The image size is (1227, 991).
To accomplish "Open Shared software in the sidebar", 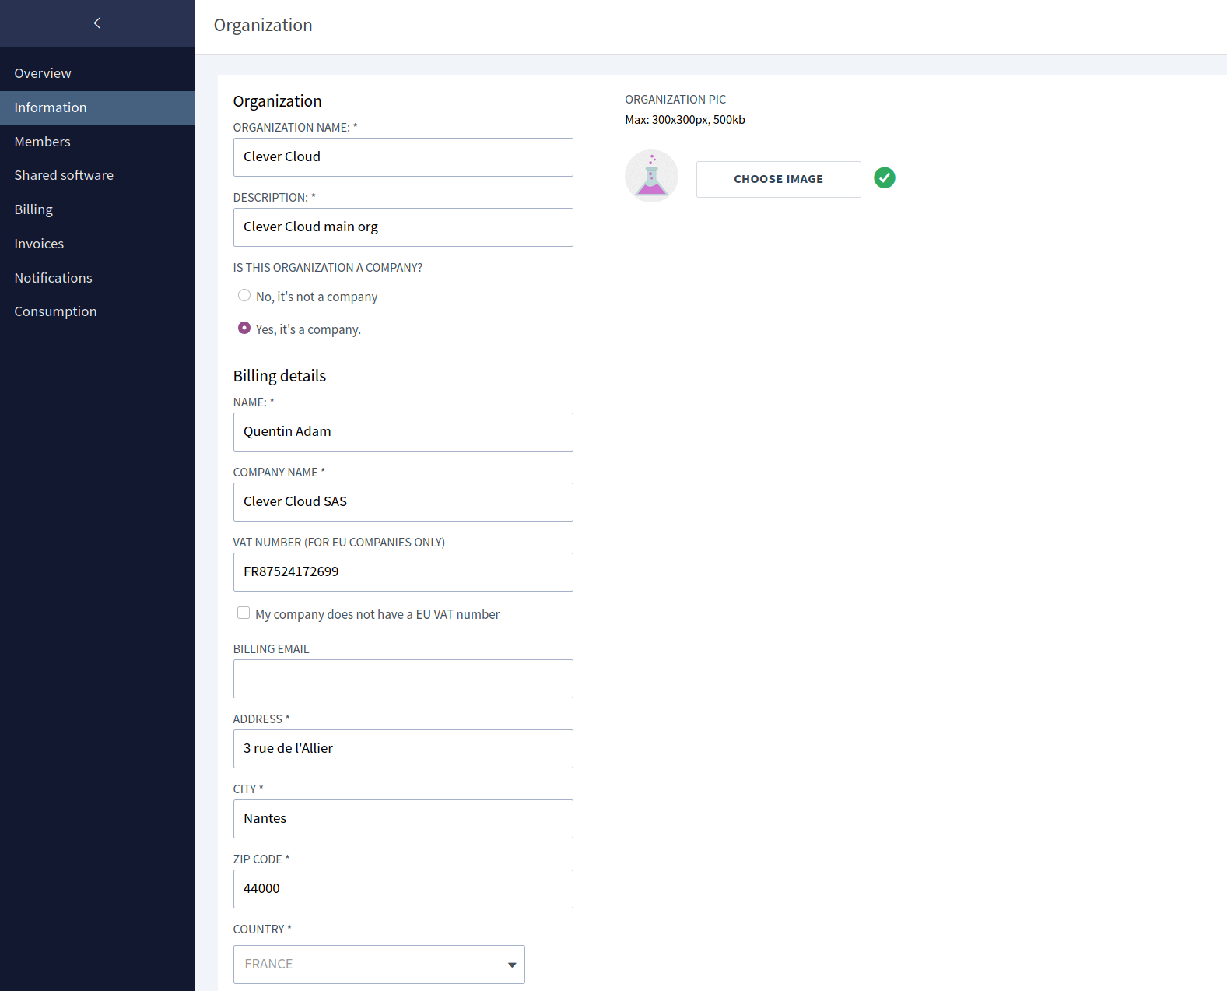I will pos(64,175).
